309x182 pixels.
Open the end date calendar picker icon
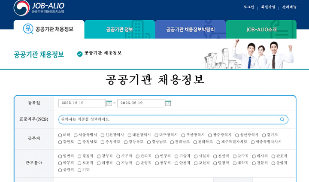[168, 103]
